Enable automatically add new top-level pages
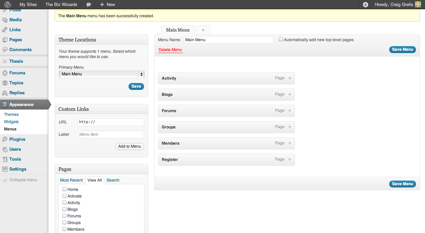 (x=281, y=39)
